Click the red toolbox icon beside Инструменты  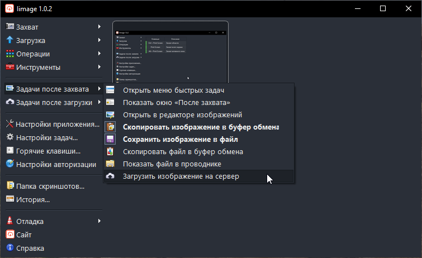10,66
